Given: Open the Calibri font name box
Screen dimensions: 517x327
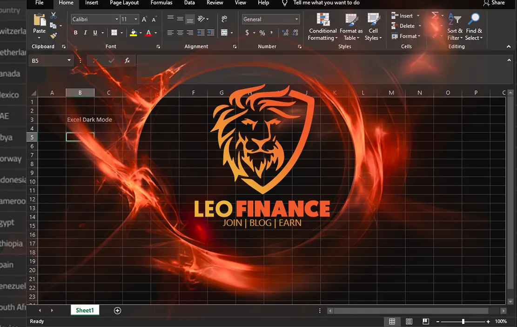Looking at the screenshot, I should click(x=95, y=20).
